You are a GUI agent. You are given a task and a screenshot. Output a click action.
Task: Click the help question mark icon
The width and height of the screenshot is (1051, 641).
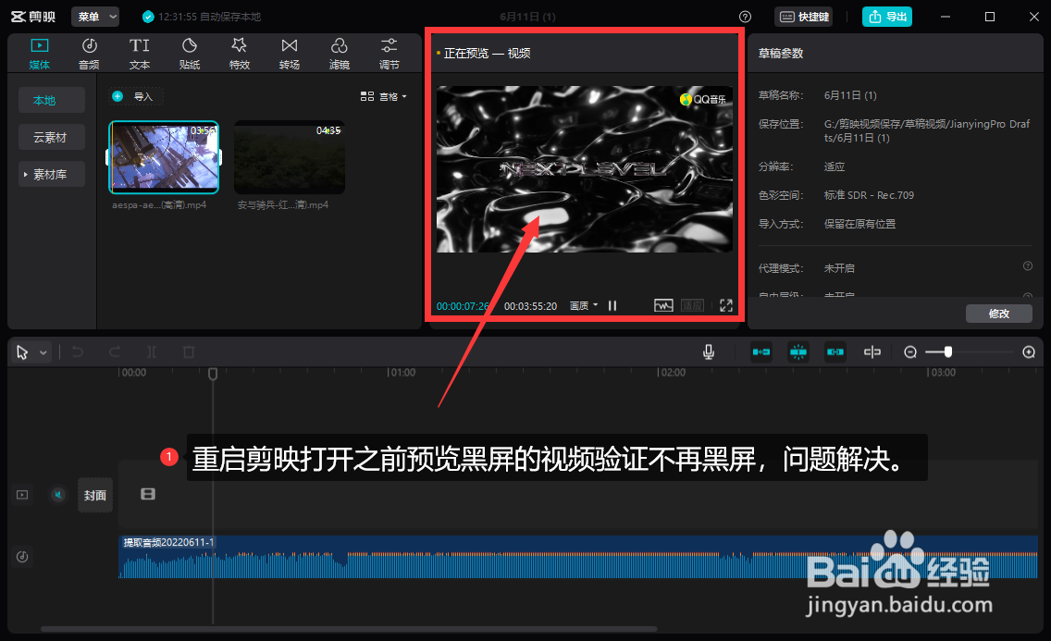[745, 17]
